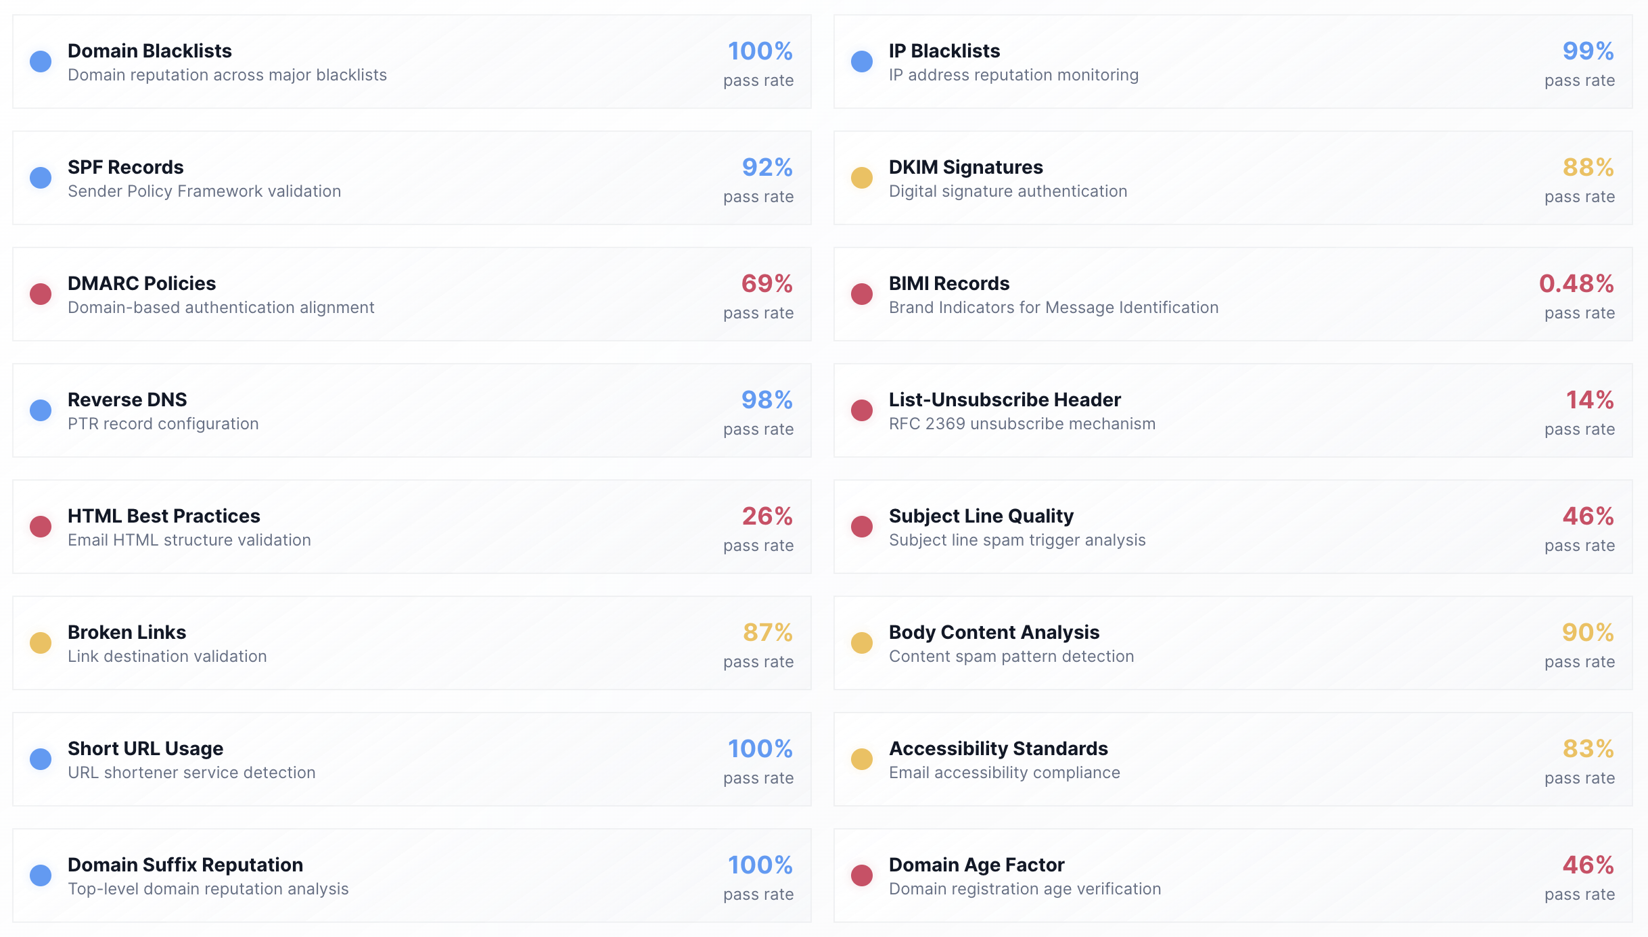Select the Body Content Analysis card title

(x=993, y=632)
